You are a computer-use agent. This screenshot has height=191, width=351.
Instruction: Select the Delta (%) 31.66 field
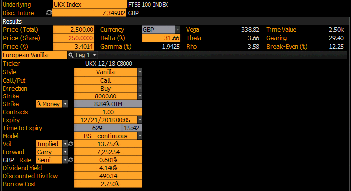[x=161, y=38]
